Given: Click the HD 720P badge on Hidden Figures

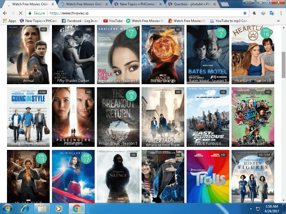Looking at the screenshot, I should point(265,155).
